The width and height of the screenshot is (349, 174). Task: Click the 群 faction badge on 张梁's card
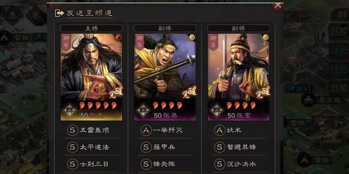(x=143, y=110)
